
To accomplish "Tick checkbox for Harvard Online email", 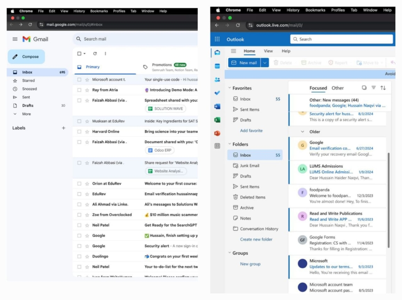I will [79, 132].
